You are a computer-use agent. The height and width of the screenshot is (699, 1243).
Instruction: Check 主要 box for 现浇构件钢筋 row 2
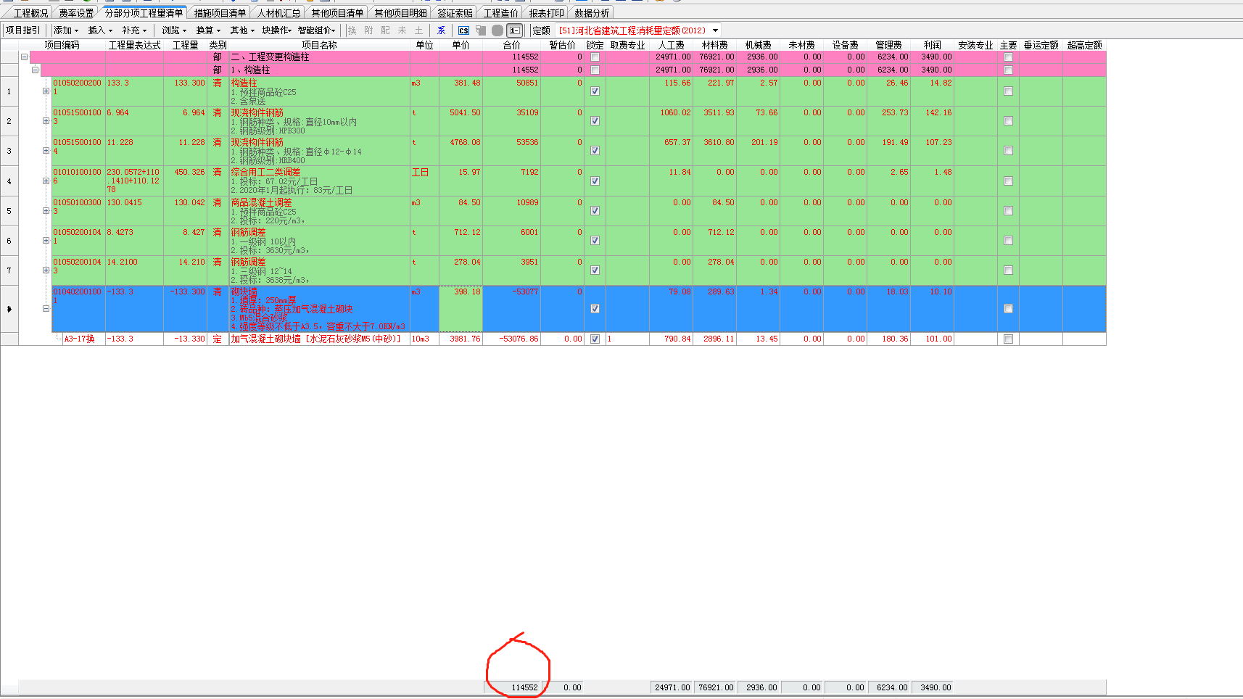(1008, 121)
